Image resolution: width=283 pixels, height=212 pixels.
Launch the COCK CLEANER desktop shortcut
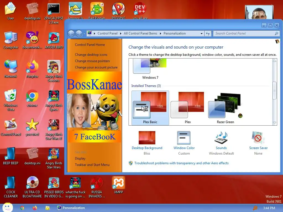pyautogui.click(x=11, y=187)
